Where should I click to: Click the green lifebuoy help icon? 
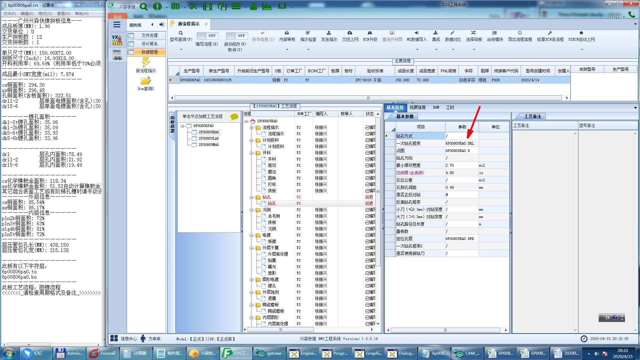click(x=157, y=6)
